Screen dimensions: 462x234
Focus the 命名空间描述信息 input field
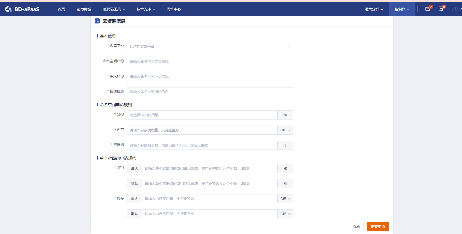(210, 92)
